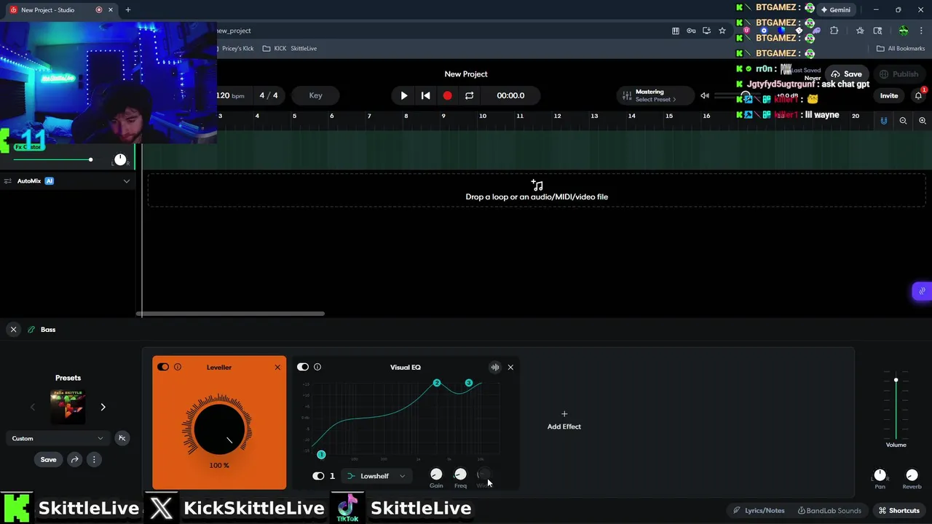Open the purple side panel tab
This screenshot has width=932, height=524.
[x=922, y=291]
